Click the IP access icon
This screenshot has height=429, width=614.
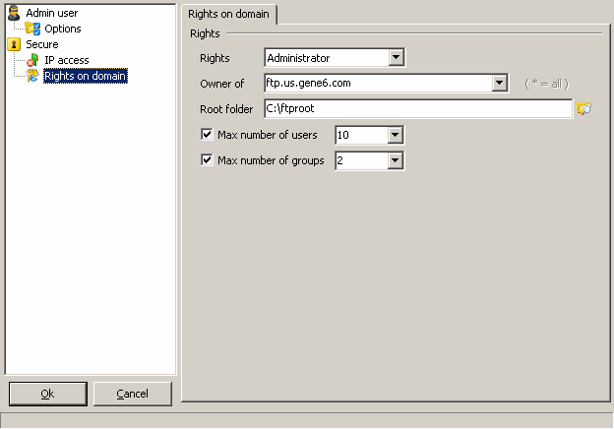pos(32,60)
